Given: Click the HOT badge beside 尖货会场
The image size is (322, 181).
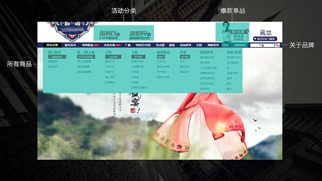Looking at the screenshot, I should (118, 45).
